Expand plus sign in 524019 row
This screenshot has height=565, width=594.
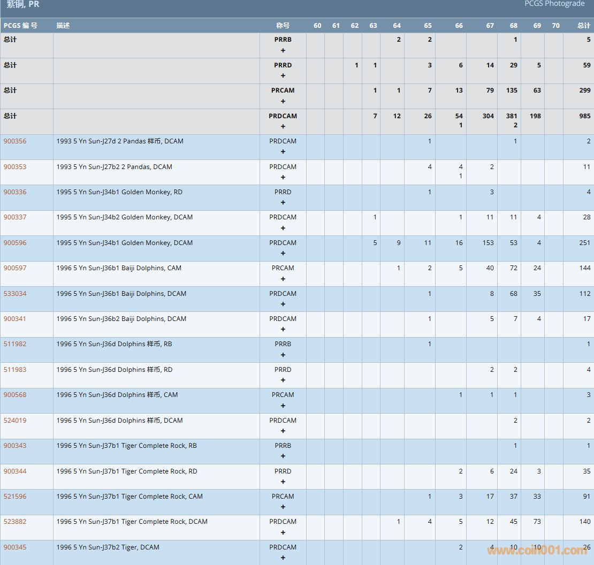[283, 431]
